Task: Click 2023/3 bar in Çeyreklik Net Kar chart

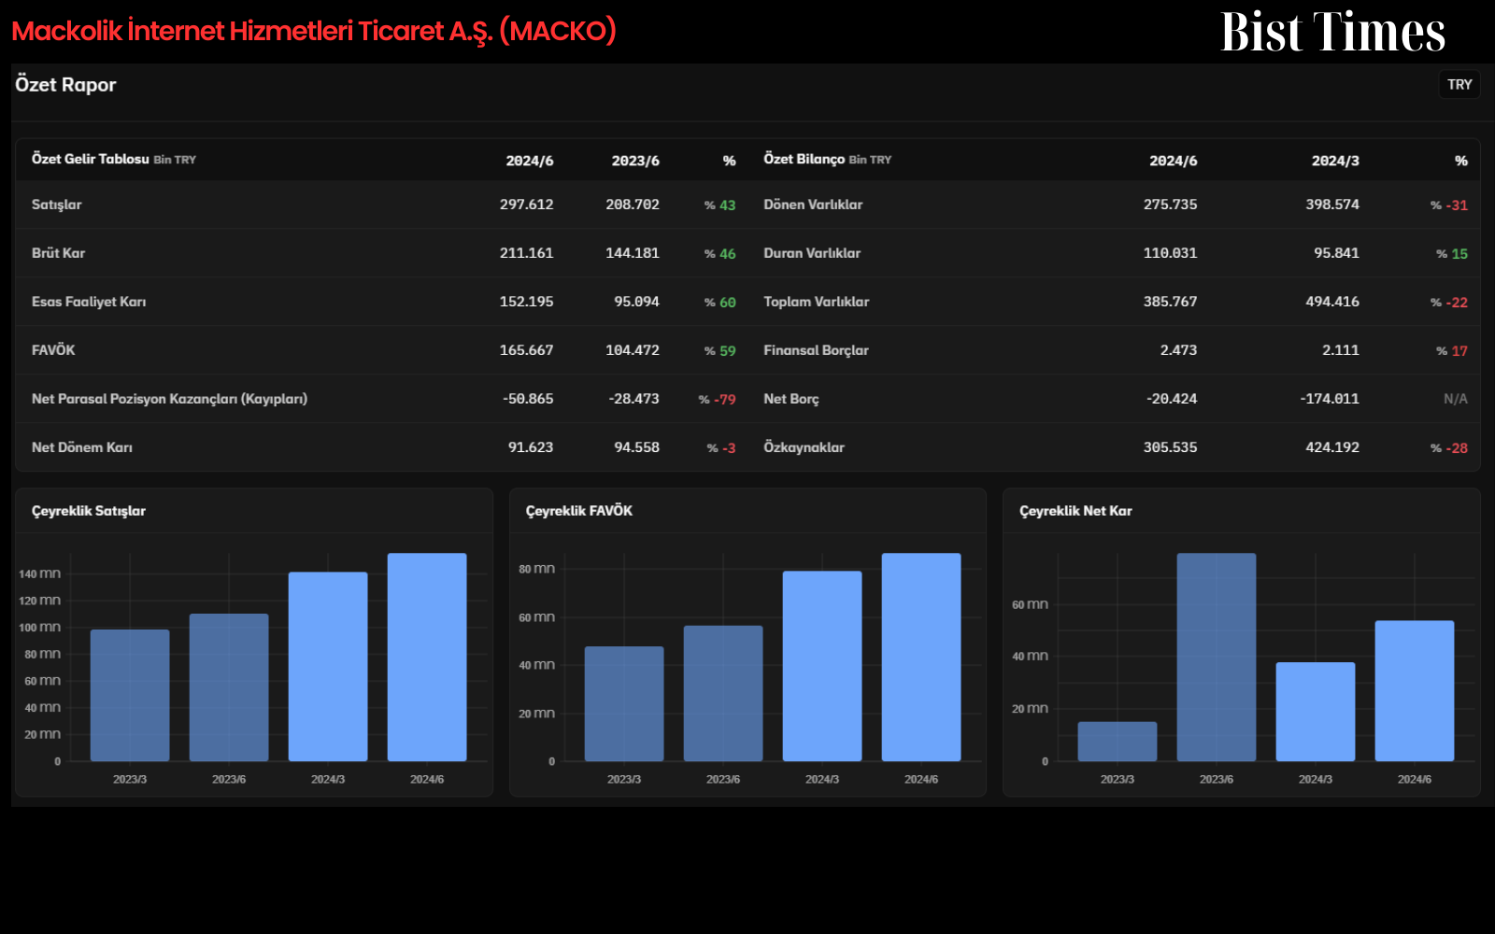Action: 1118,742
